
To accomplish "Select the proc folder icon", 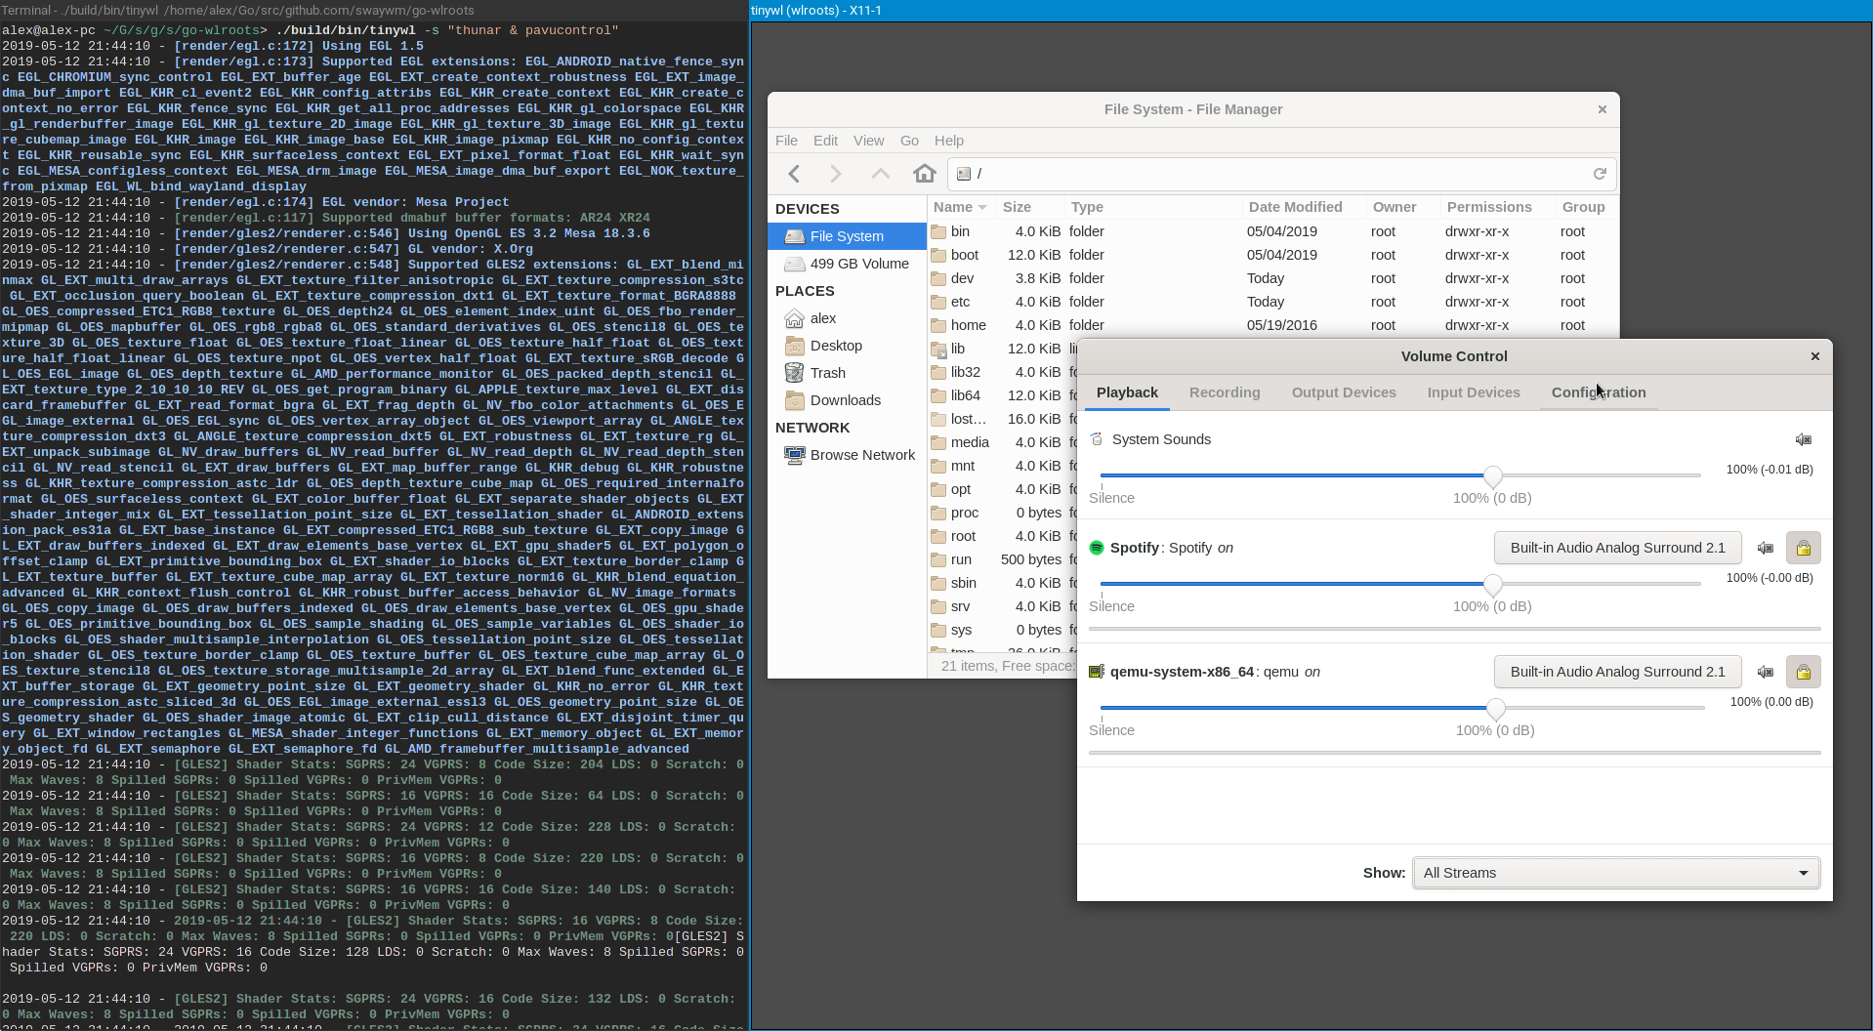I will [938, 513].
